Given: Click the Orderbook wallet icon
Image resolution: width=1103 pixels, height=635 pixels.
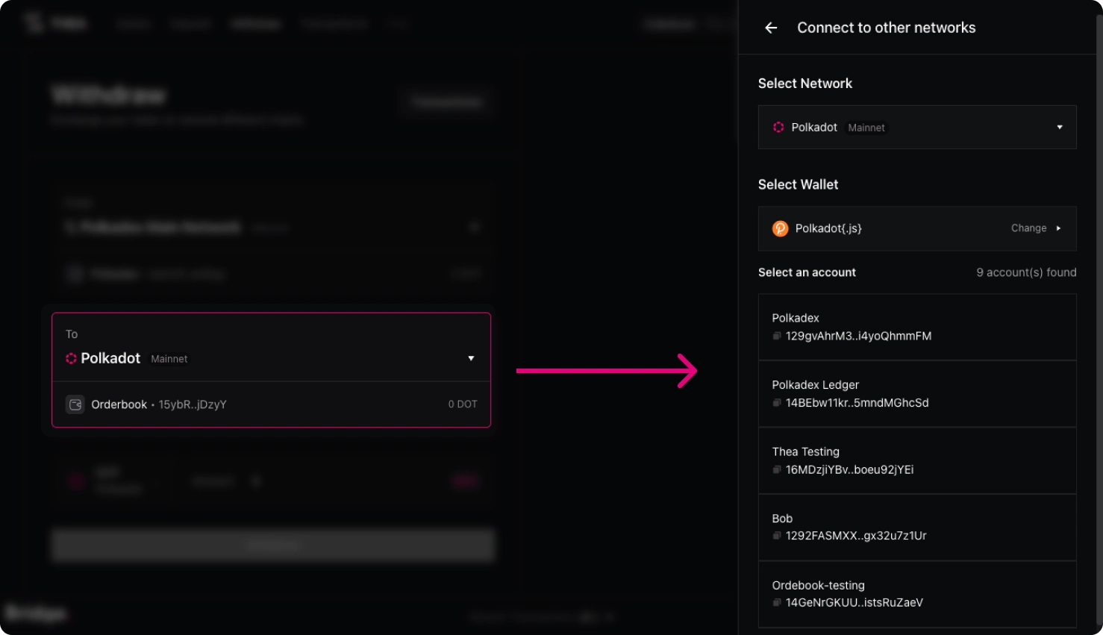Looking at the screenshot, I should point(75,404).
